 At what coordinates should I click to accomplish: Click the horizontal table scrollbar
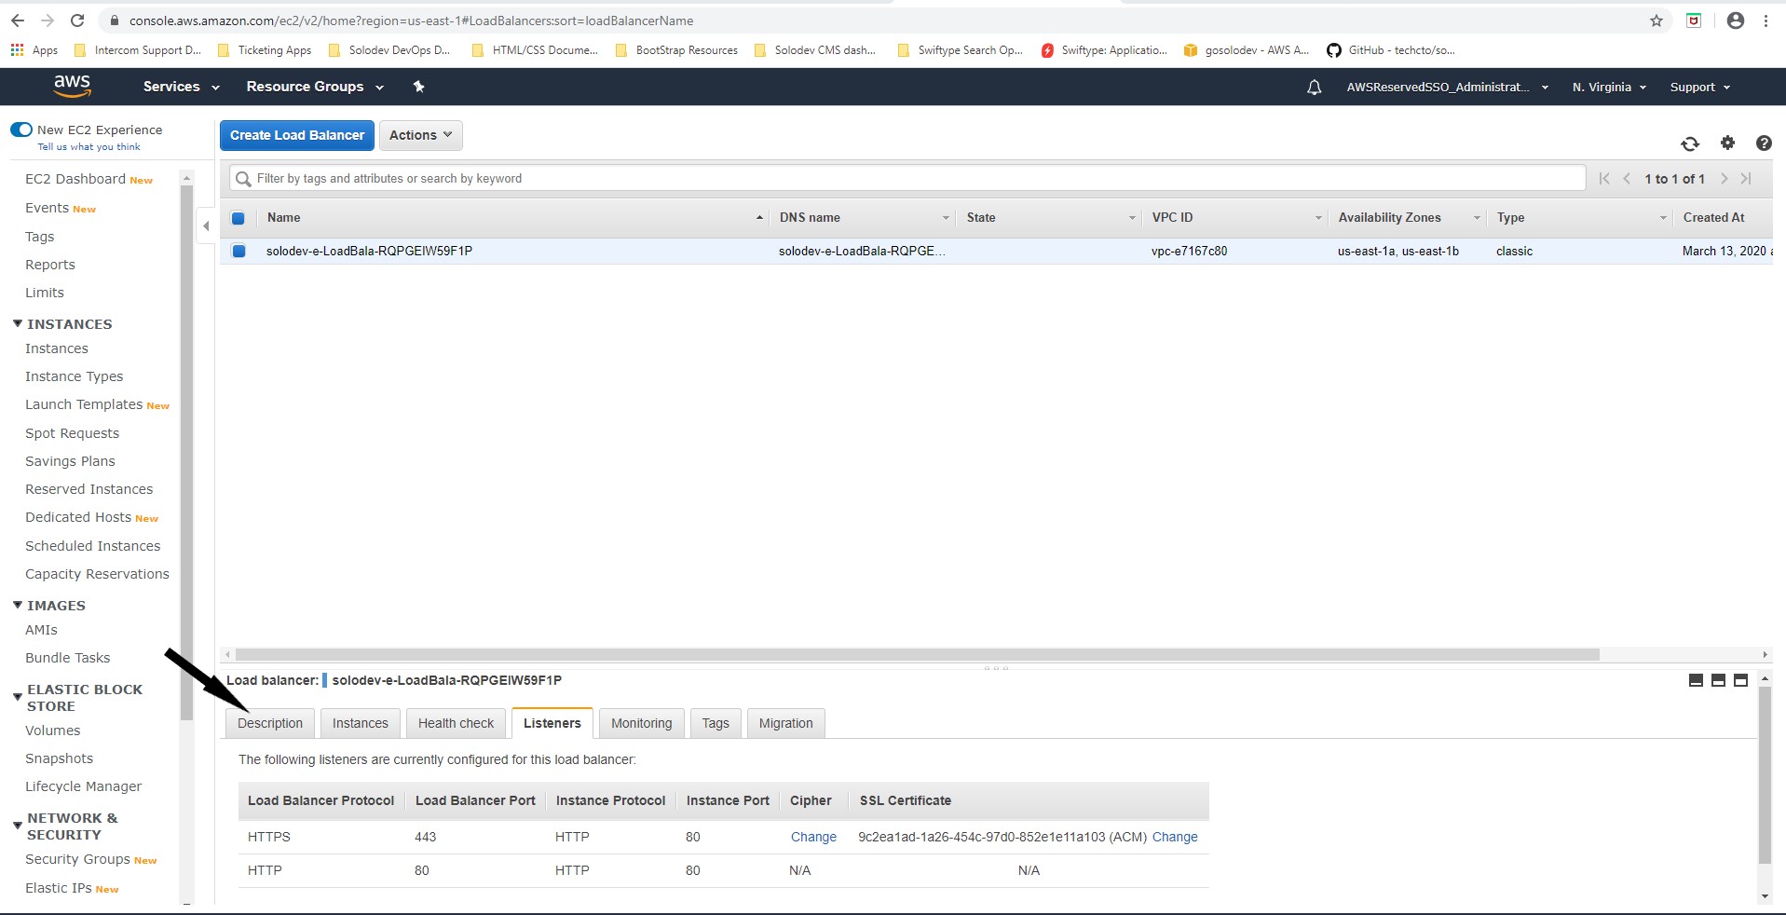tap(917, 654)
